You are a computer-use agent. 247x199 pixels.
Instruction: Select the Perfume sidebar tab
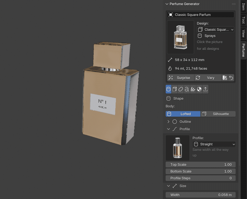244,50
